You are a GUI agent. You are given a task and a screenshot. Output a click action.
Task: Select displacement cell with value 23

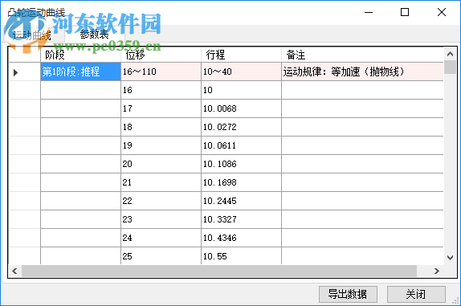coord(161,219)
